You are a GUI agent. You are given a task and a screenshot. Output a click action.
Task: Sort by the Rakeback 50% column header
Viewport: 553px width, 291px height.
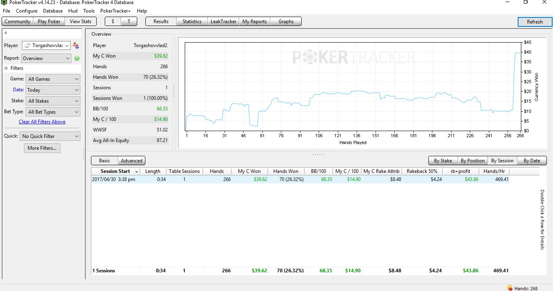[x=422, y=171]
